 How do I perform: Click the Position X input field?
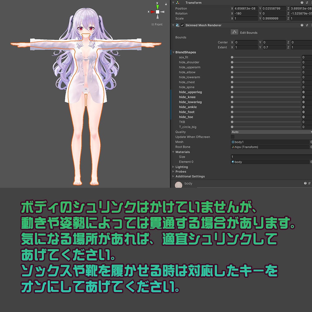[246, 8]
